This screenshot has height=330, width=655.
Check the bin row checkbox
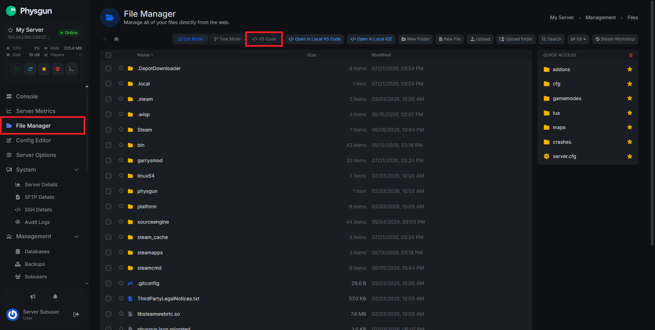(x=108, y=145)
